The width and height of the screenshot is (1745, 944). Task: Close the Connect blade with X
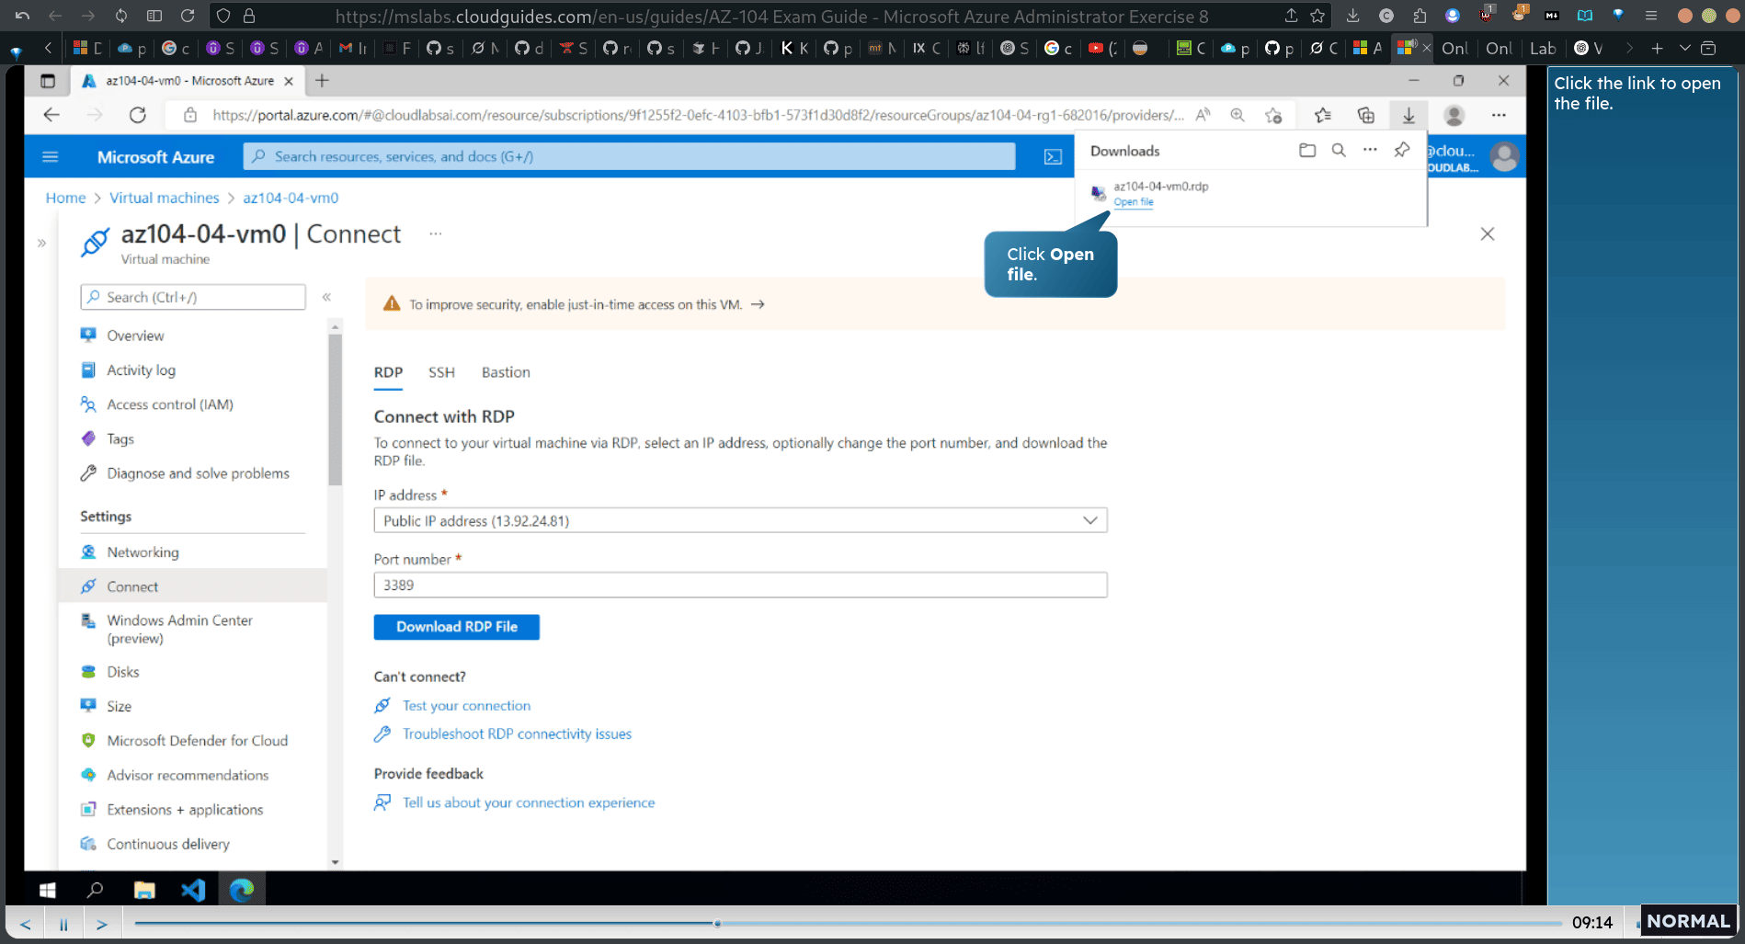click(x=1488, y=234)
